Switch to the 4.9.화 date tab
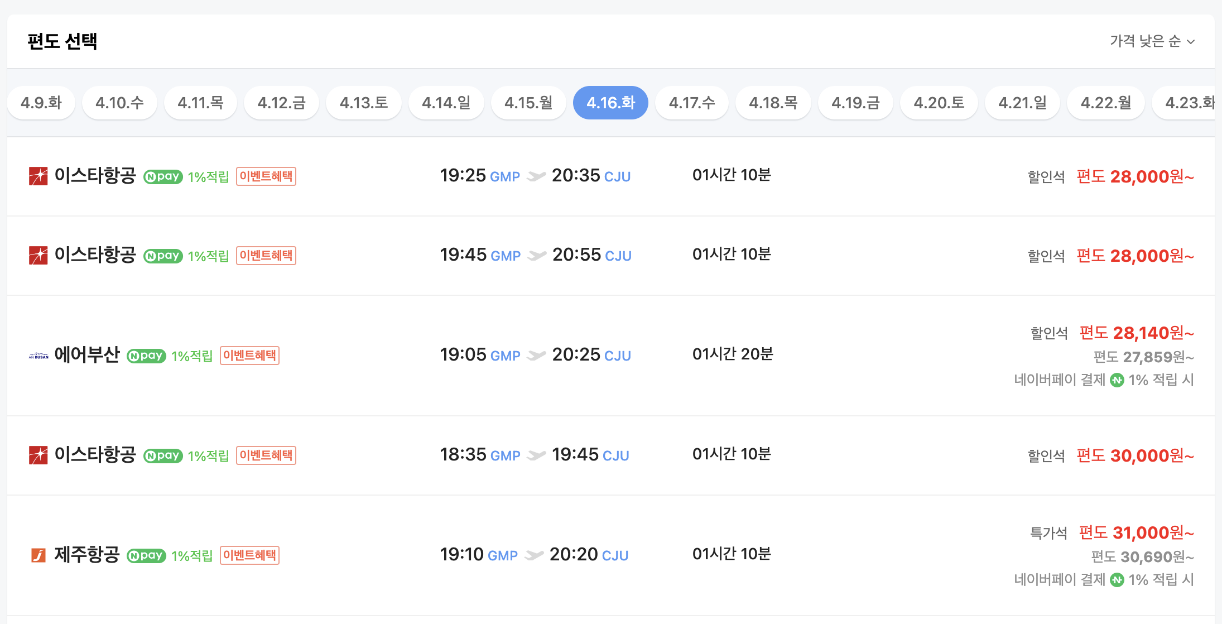Screen dimensions: 1222x624 [x=41, y=103]
